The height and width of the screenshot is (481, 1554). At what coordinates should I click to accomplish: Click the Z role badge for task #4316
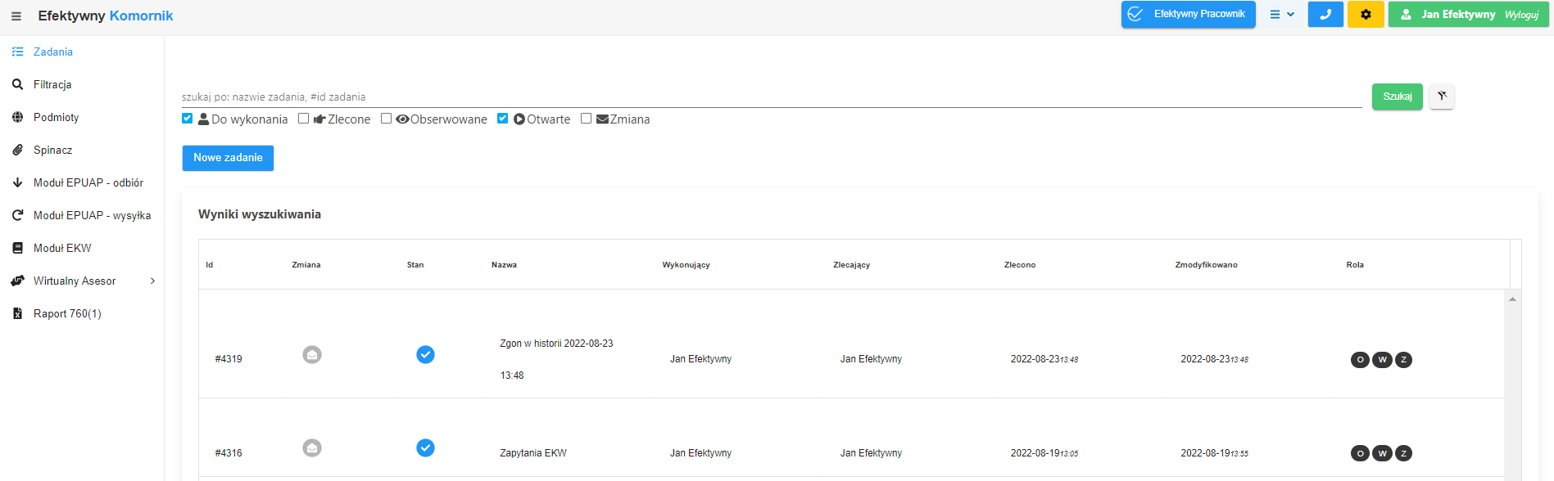(x=1403, y=453)
